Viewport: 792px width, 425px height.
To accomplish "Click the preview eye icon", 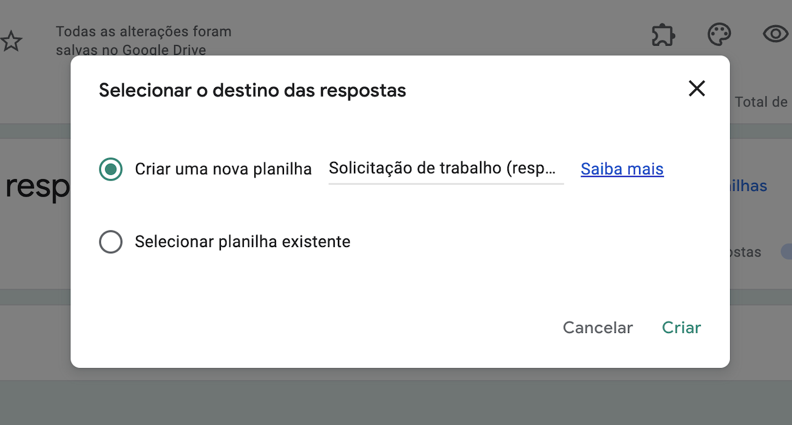I will click(x=776, y=35).
